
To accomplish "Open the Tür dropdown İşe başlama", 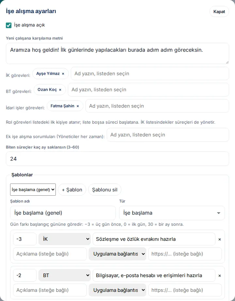I will [172, 213].
